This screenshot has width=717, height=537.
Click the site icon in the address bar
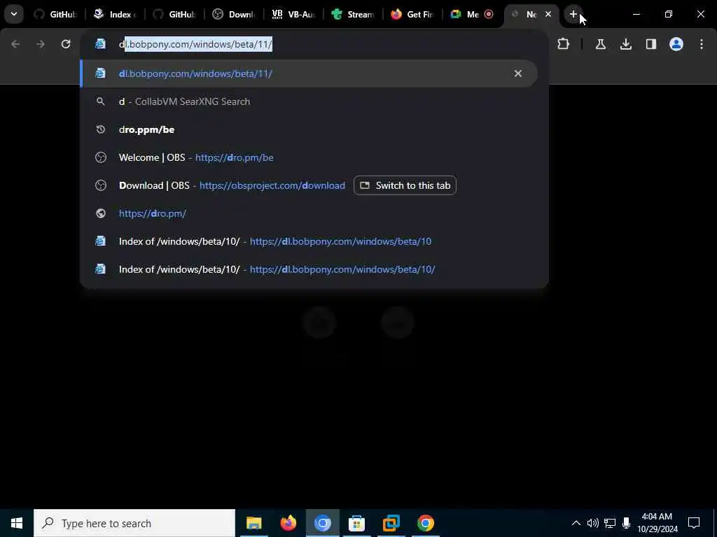point(101,44)
